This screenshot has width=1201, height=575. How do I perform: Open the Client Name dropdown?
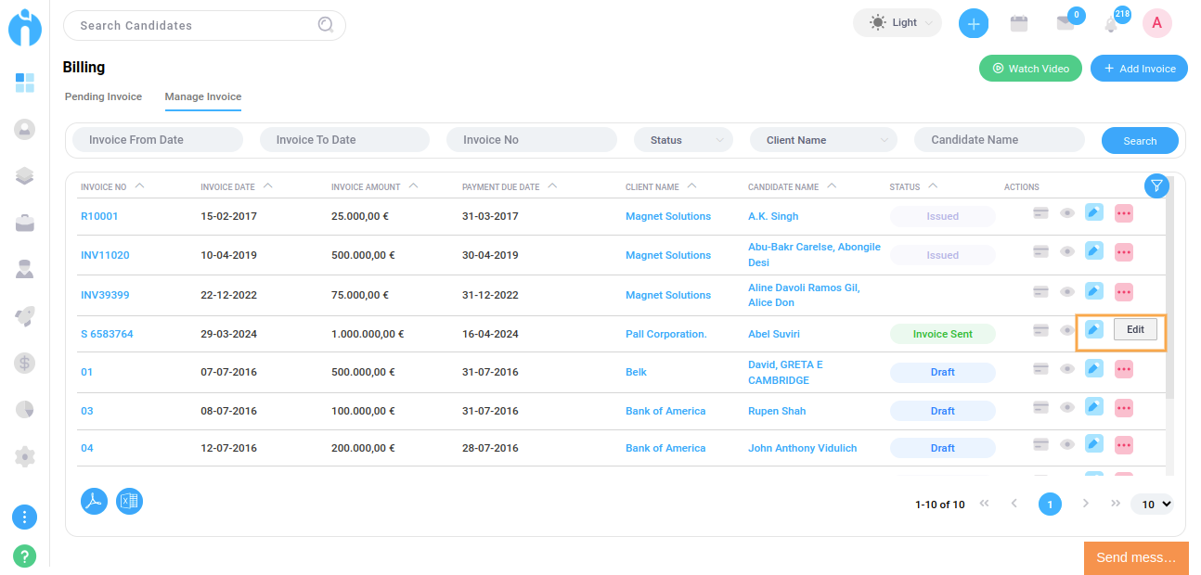(822, 140)
